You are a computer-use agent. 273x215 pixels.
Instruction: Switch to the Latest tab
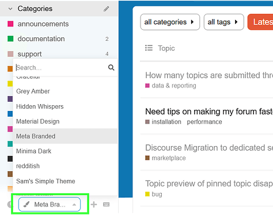pyautogui.click(x=260, y=22)
